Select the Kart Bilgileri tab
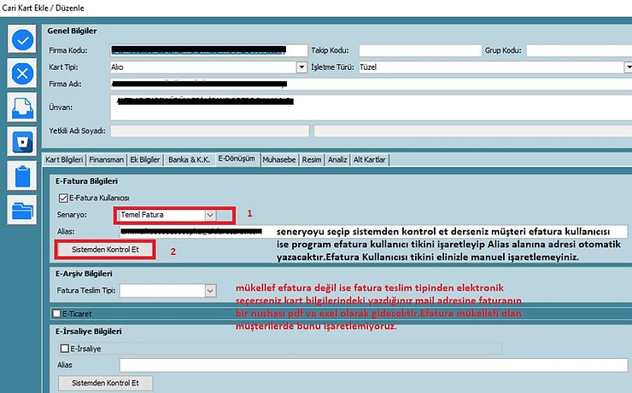 tap(64, 159)
